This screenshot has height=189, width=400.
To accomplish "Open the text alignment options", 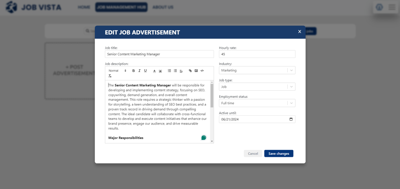I will coord(181,71).
